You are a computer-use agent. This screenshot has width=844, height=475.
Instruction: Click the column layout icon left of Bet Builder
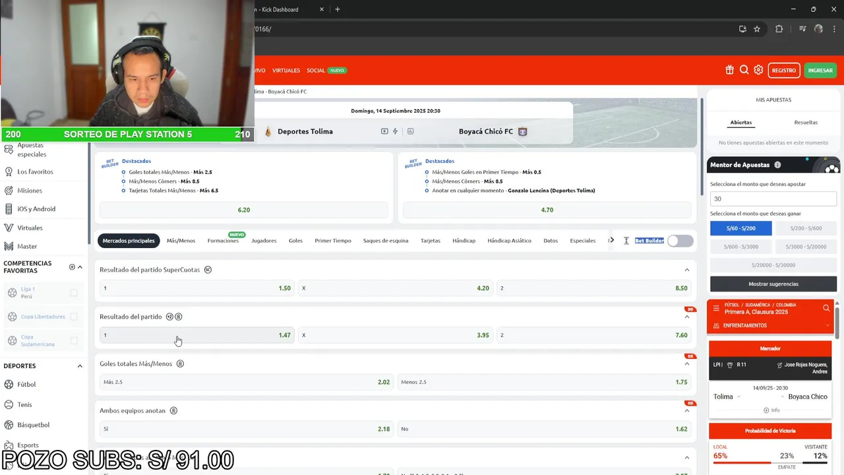click(x=626, y=241)
